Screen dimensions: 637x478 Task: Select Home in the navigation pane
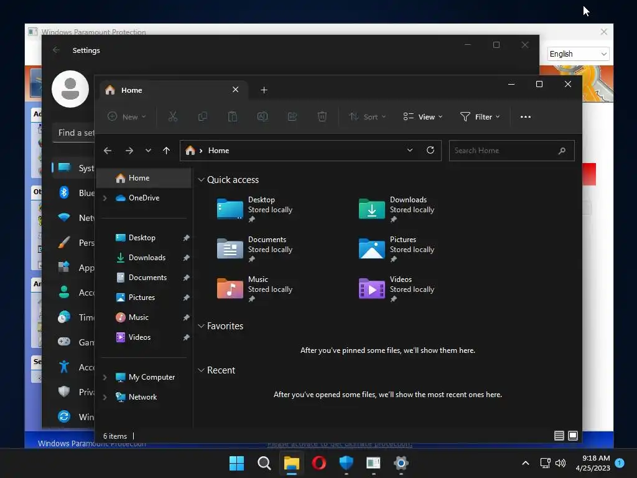tap(144, 178)
